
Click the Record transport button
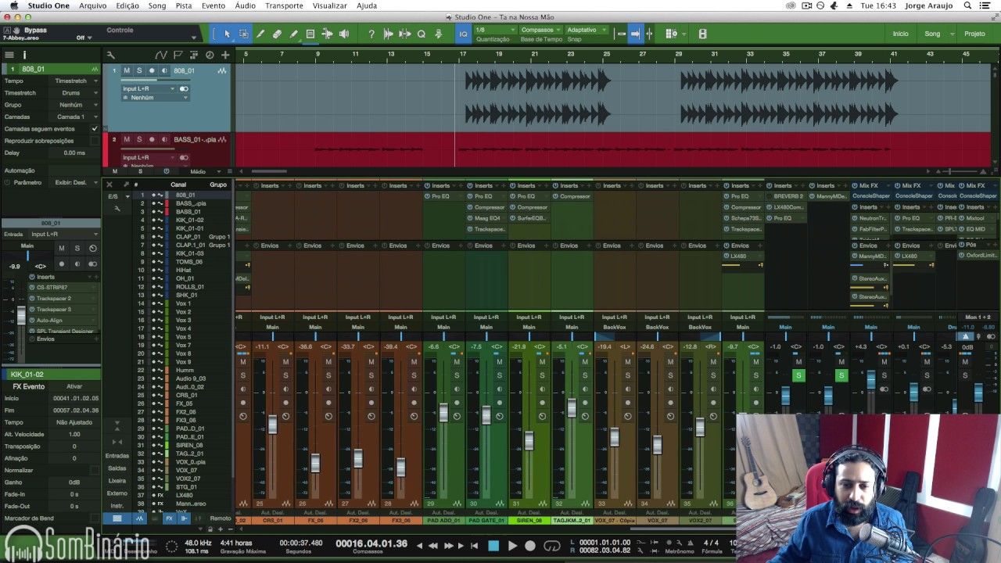tap(530, 546)
